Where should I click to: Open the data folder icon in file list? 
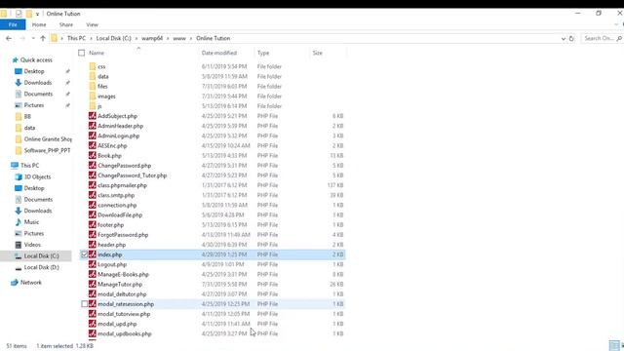click(93, 76)
